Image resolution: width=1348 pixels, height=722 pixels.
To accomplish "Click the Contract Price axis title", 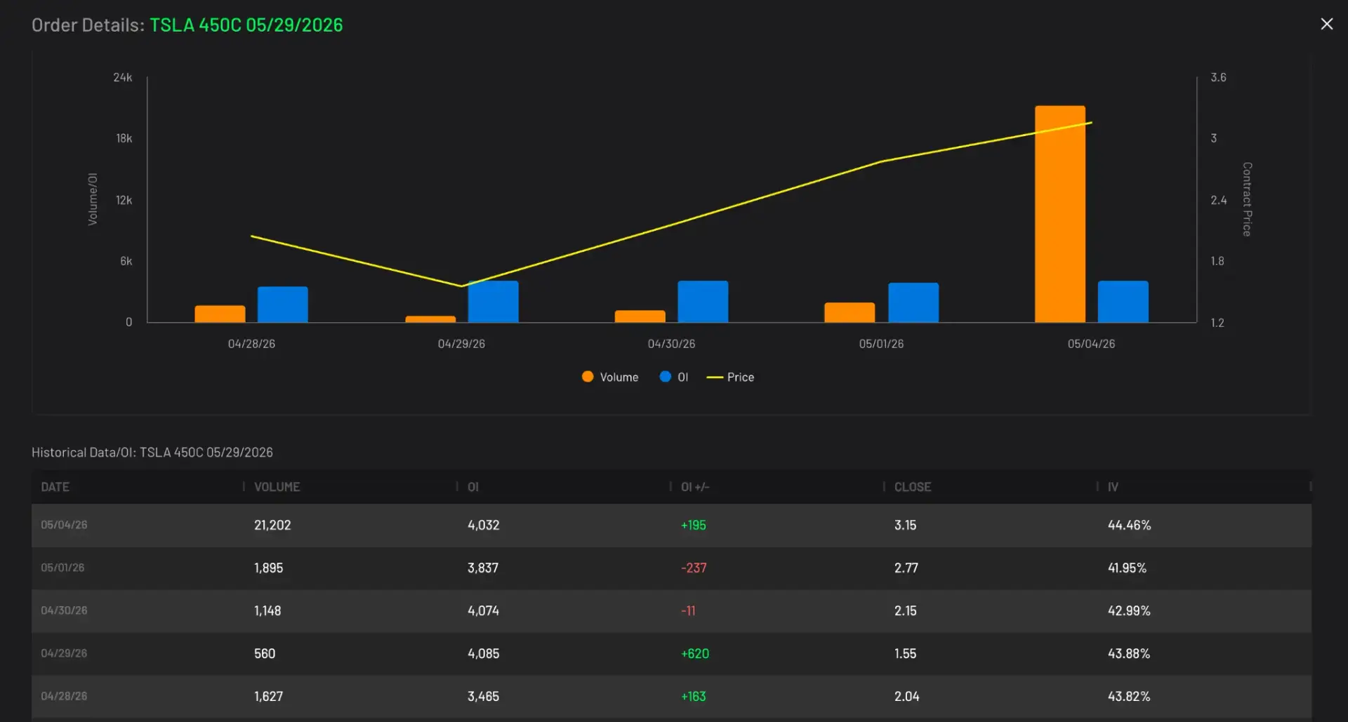I will (x=1247, y=199).
